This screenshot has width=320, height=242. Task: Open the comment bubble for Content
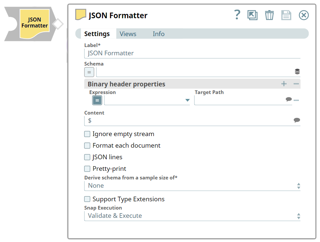pos(297,120)
